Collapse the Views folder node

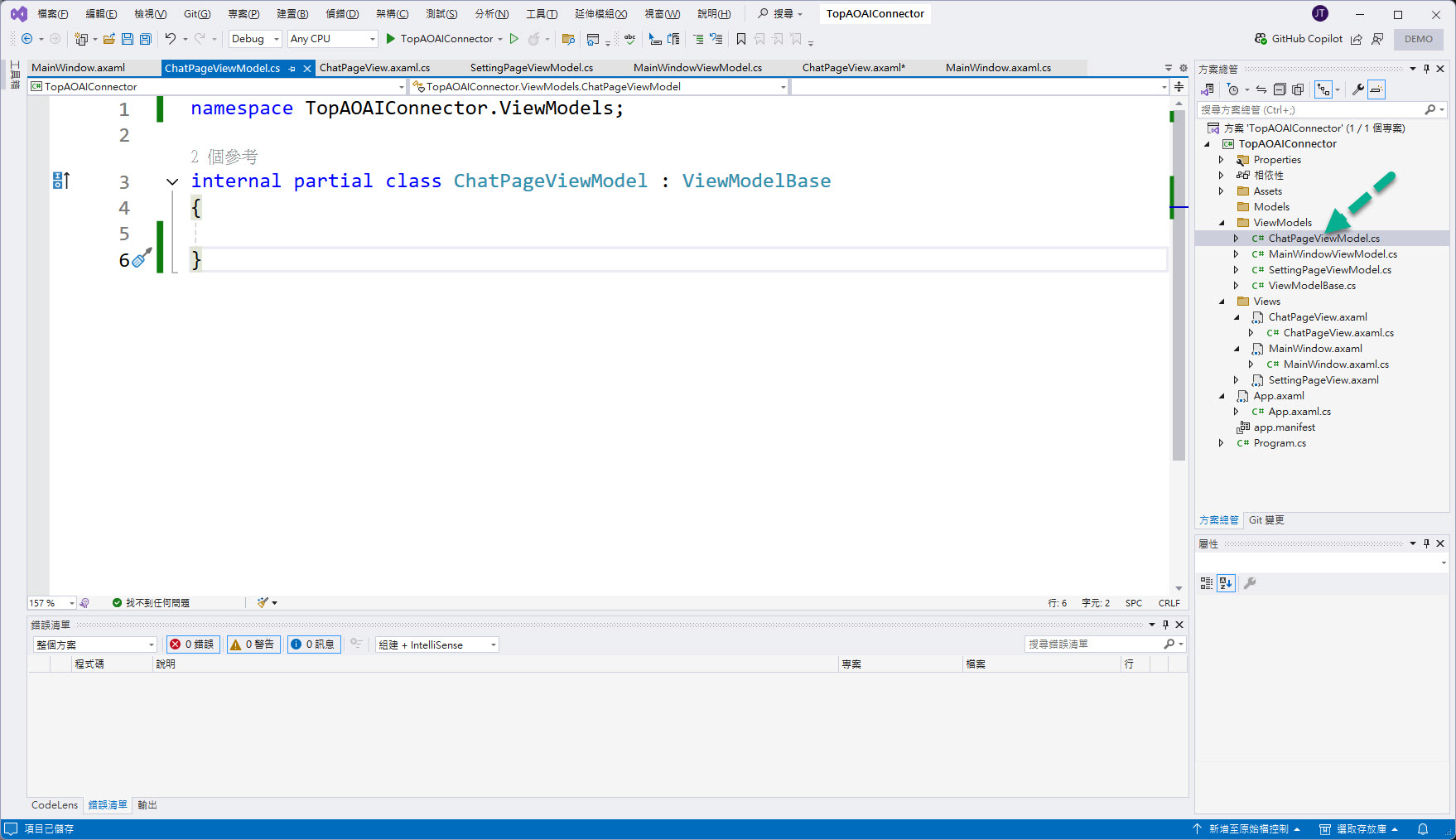click(1221, 302)
